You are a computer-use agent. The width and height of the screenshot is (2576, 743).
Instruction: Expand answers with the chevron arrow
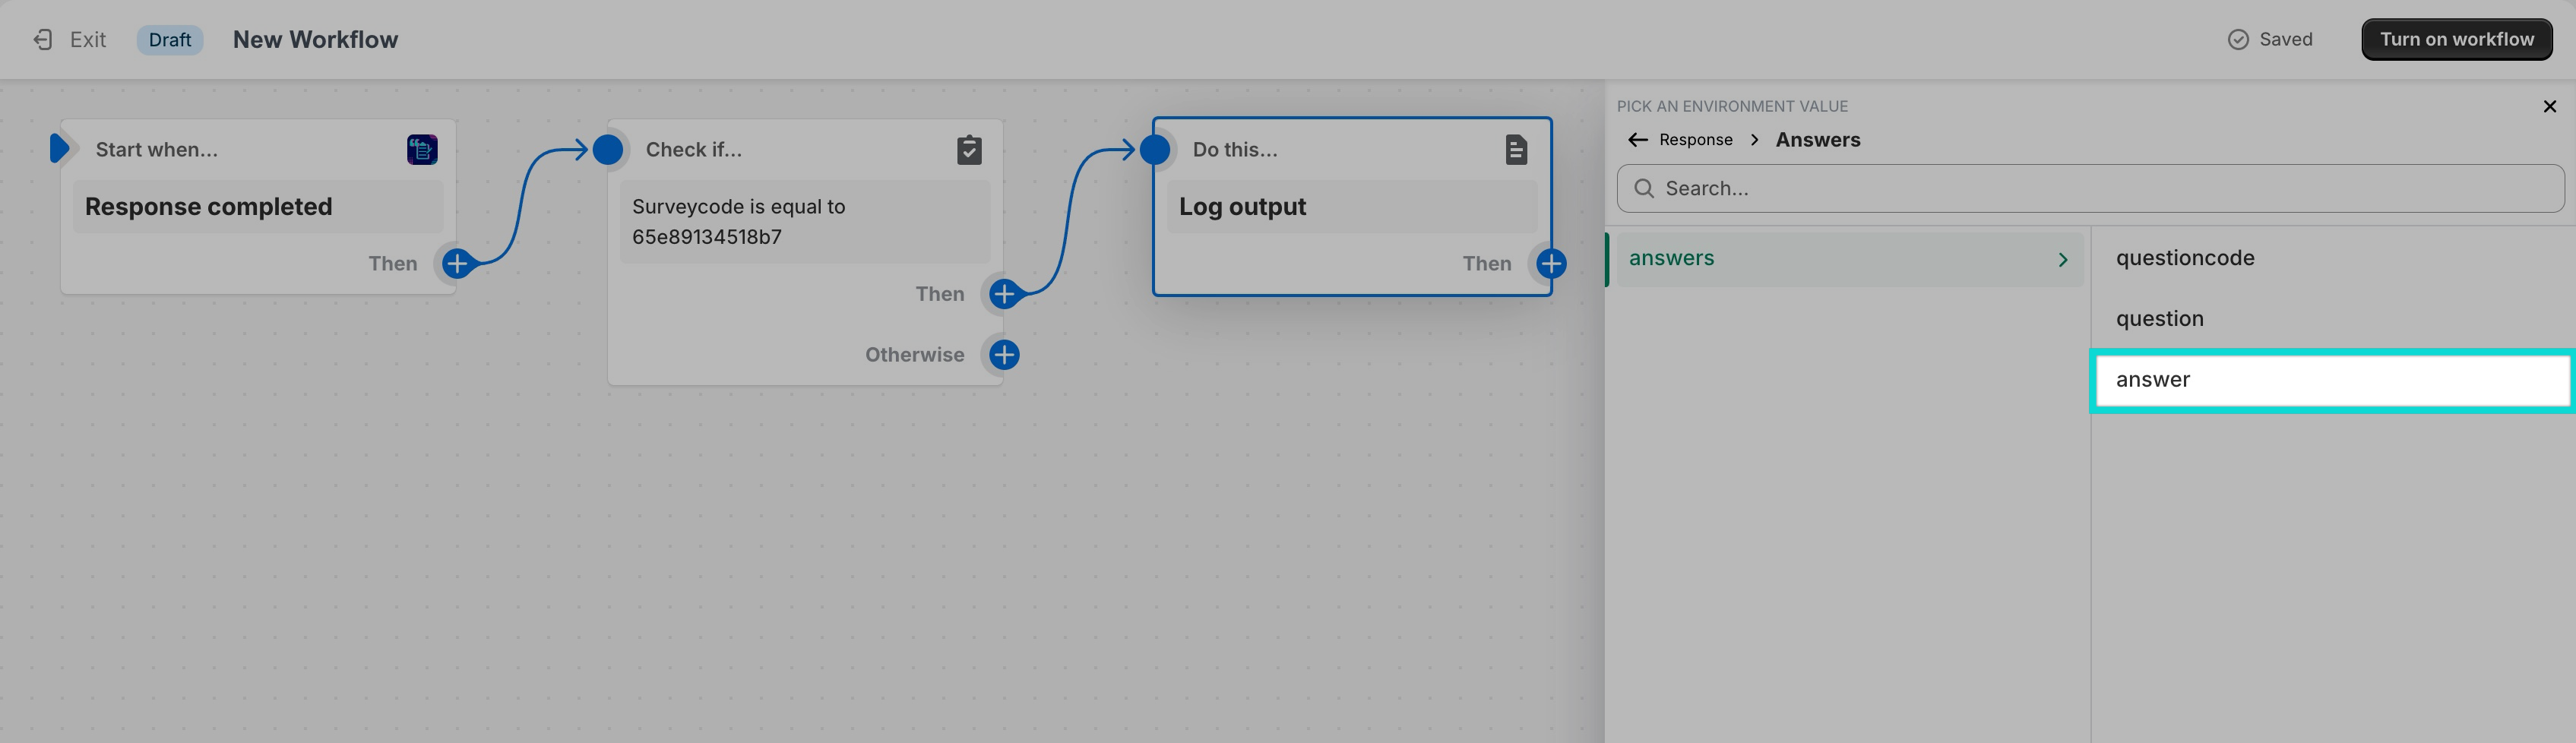(x=2062, y=259)
